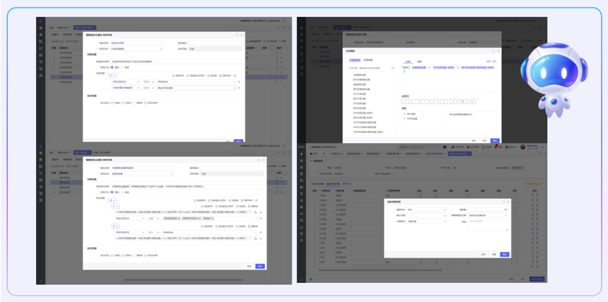608x302 pixels.
Task: Expand the first function category in formula editor
Action: click(404, 114)
